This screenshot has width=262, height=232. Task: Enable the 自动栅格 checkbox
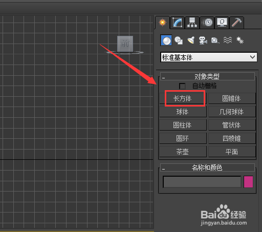click(182, 86)
